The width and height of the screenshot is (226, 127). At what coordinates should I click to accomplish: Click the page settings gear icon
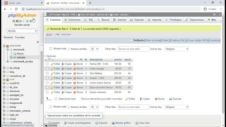click(x=214, y=15)
